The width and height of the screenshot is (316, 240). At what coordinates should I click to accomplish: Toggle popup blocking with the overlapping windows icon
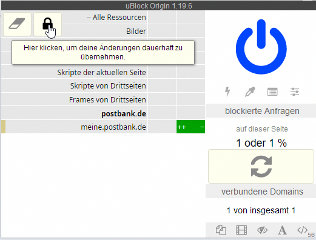pos(221,230)
